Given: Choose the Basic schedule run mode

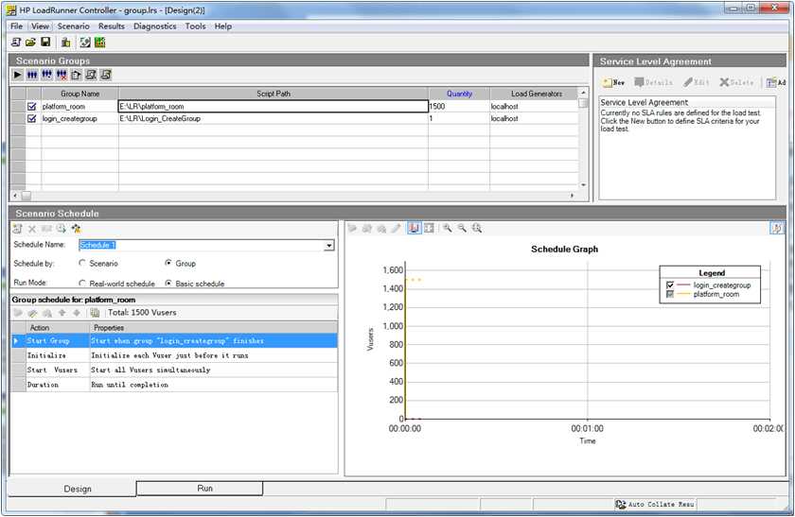Looking at the screenshot, I should (168, 284).
